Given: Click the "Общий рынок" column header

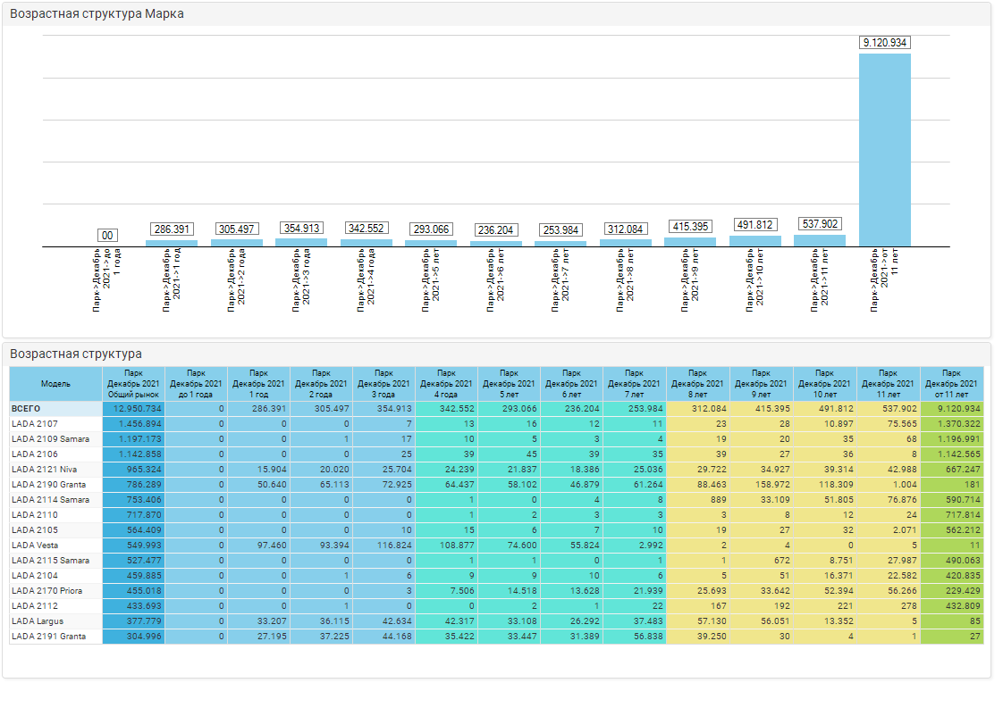Looking at the screenshot, I should click(x=133, y=384).
